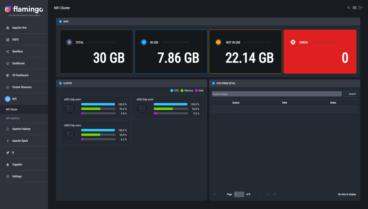
Task: Click the Cluster Resource gauge icon
Action: pos(8,87)
